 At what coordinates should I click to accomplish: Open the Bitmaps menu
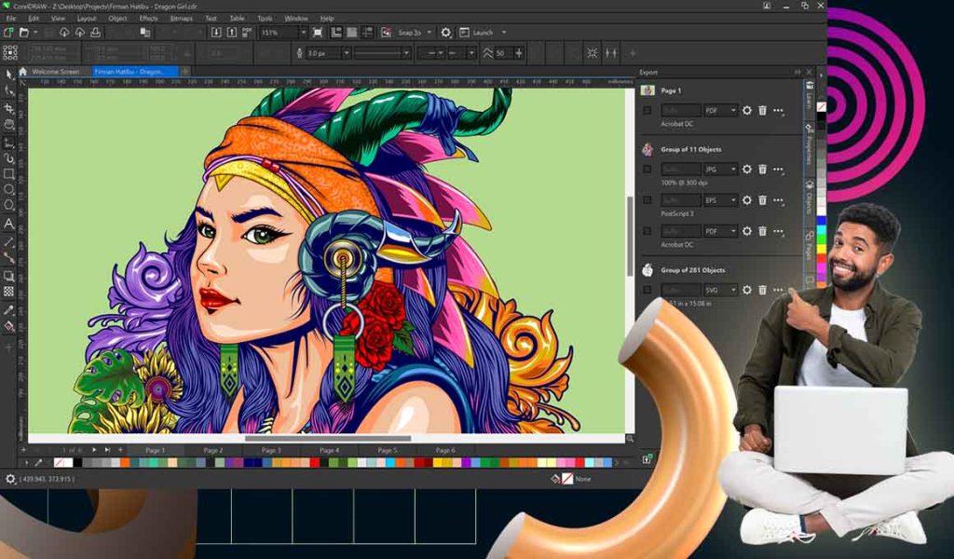pos(181,19)
